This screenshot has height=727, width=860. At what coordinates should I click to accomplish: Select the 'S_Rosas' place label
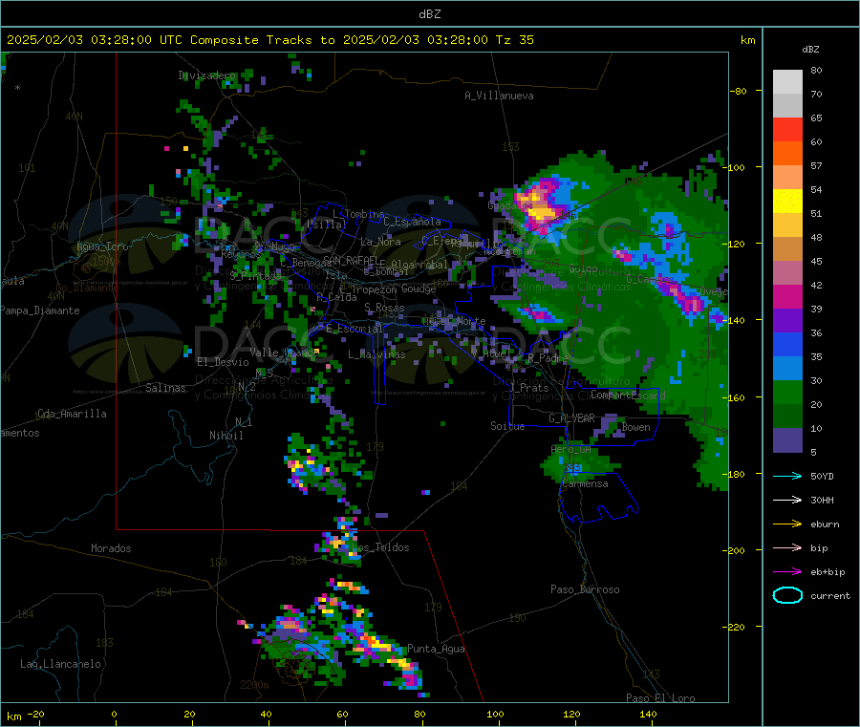(384, 308)
